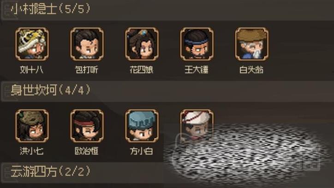
Task: Tap the 花四娘 name label
Action: tap(142, 70)
